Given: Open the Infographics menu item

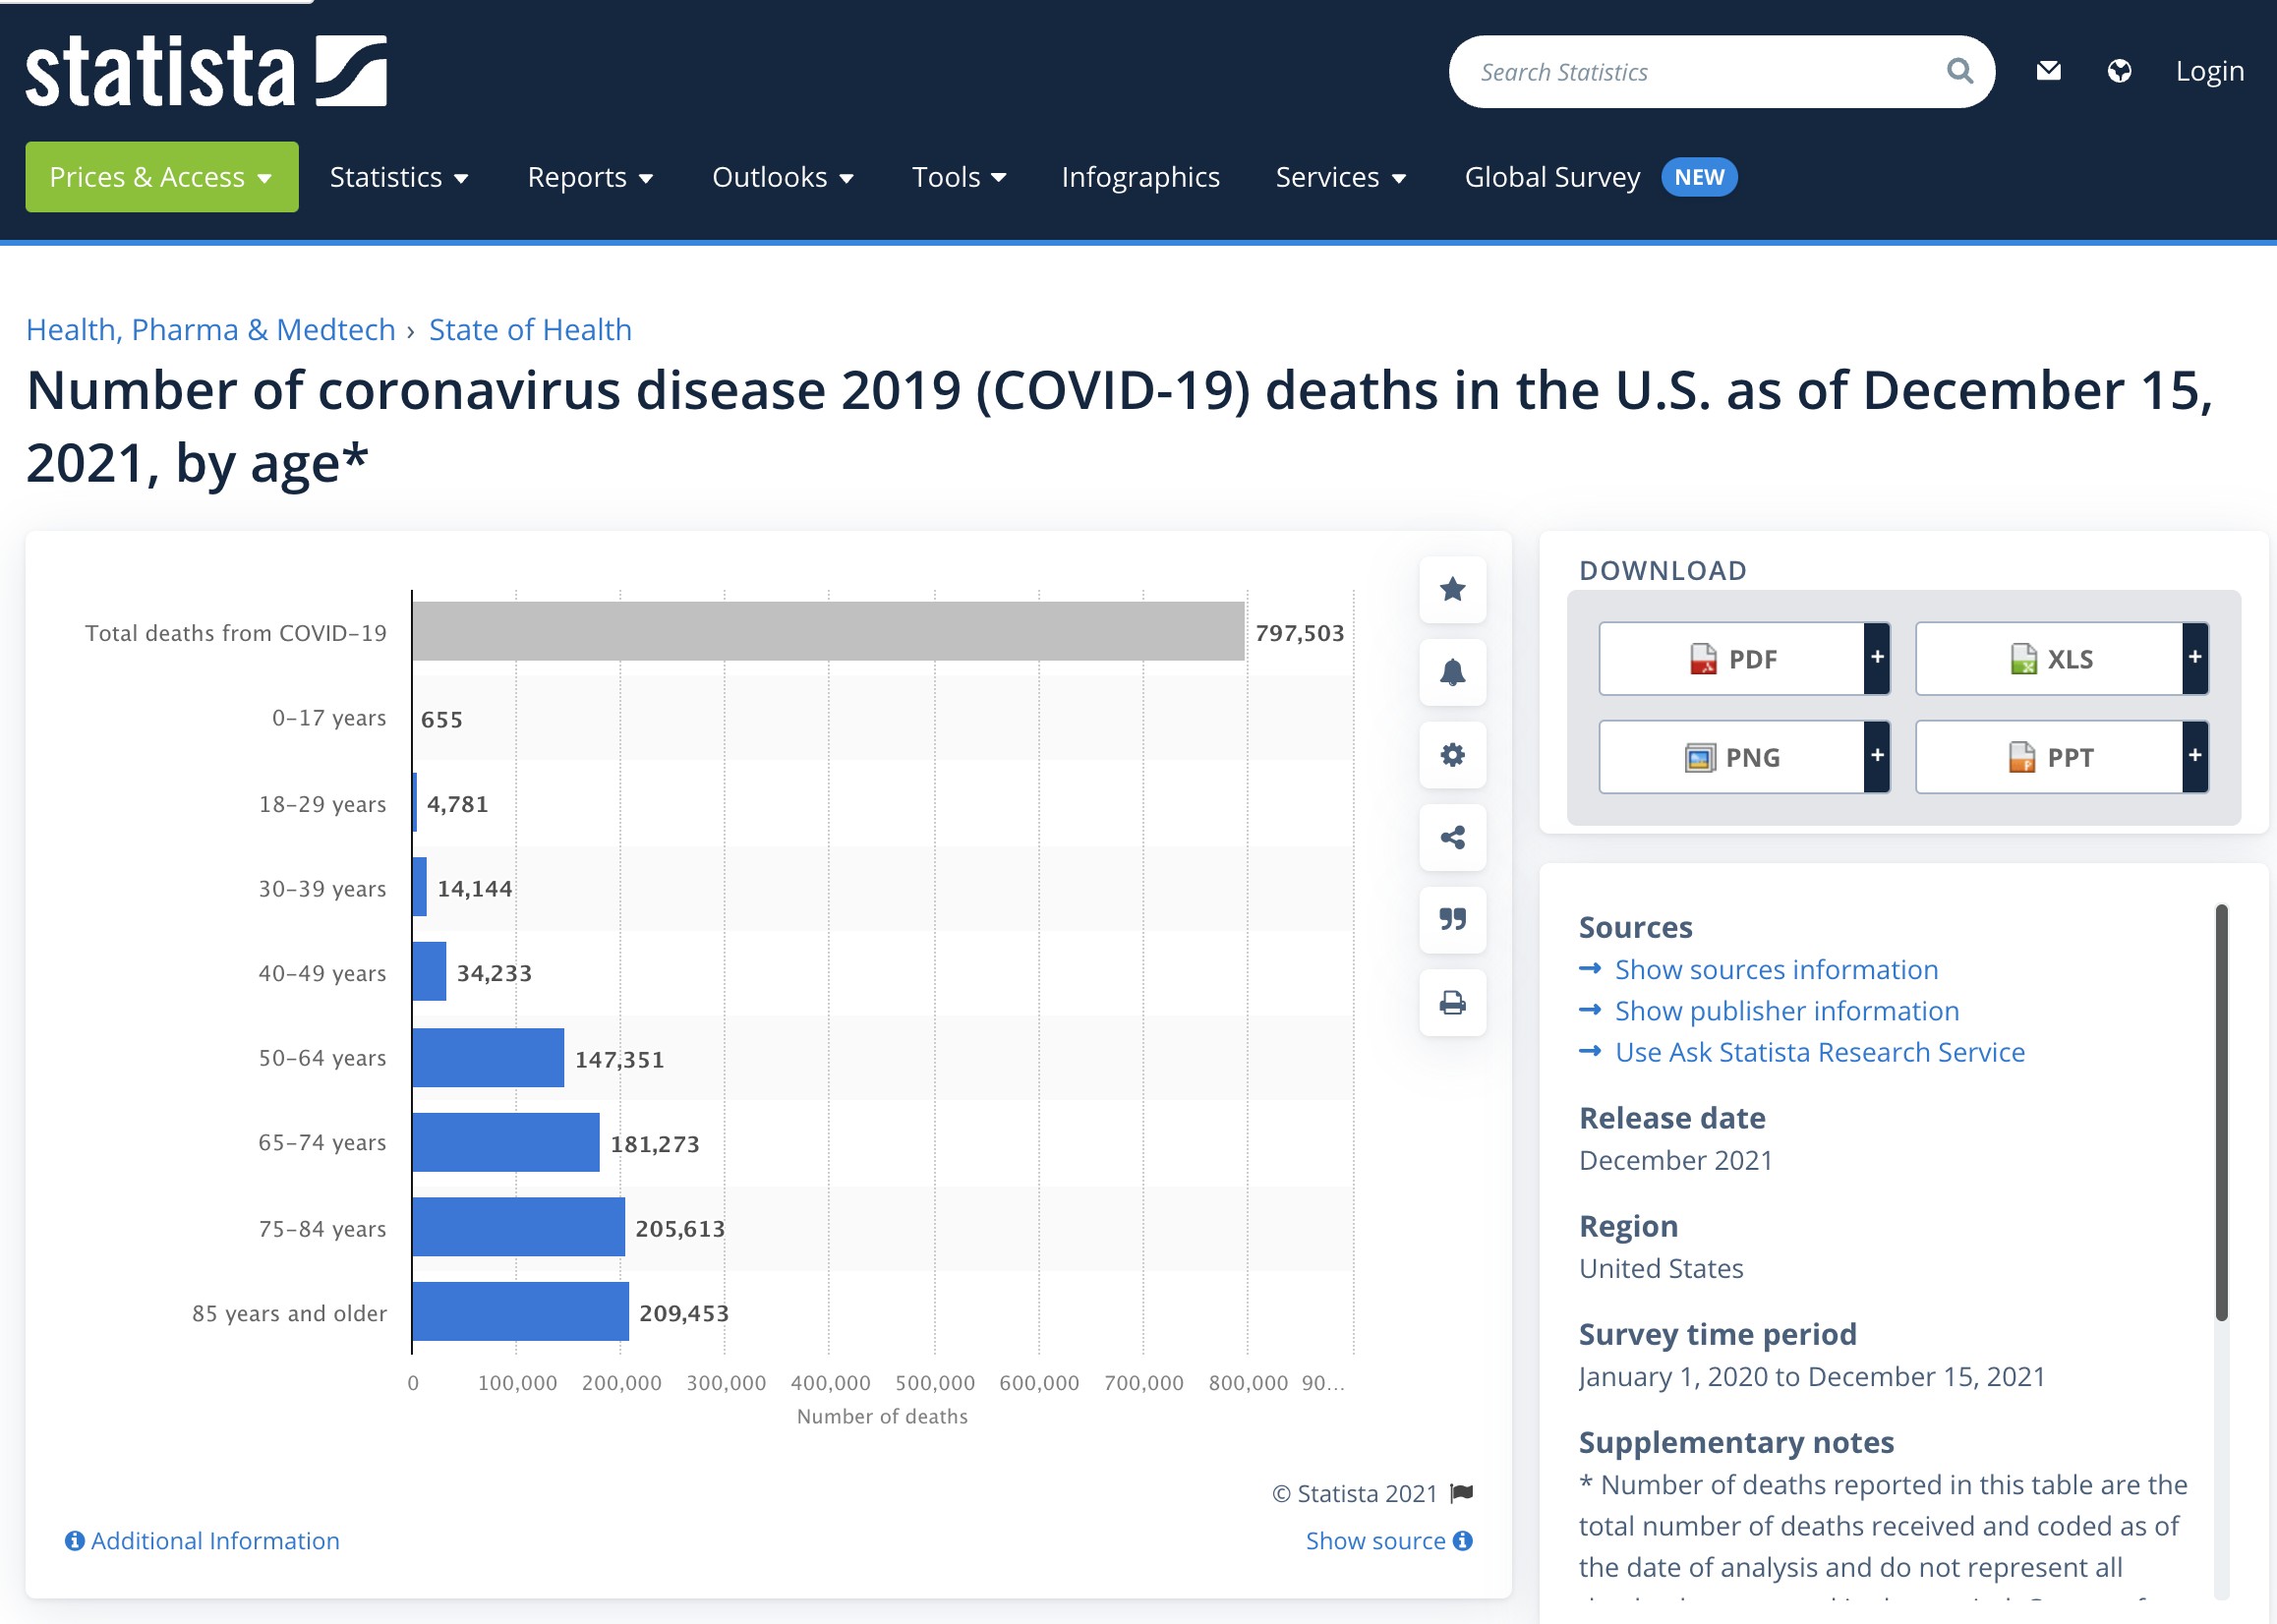Looking at the screenshot, I should pyautogui.click(x=1140, y=177).
